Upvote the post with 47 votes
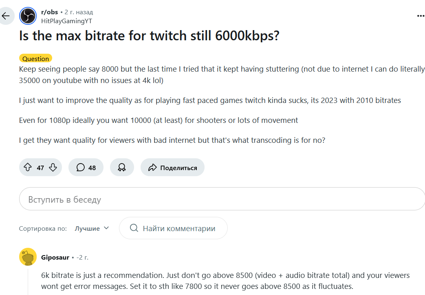 tap(28, 167)
